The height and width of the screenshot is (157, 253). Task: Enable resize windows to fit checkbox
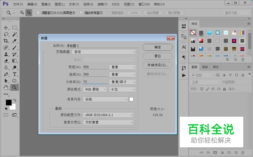(x=38, y=13)
